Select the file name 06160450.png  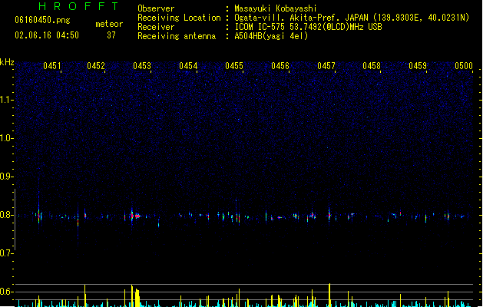click(x=42, y=20)
